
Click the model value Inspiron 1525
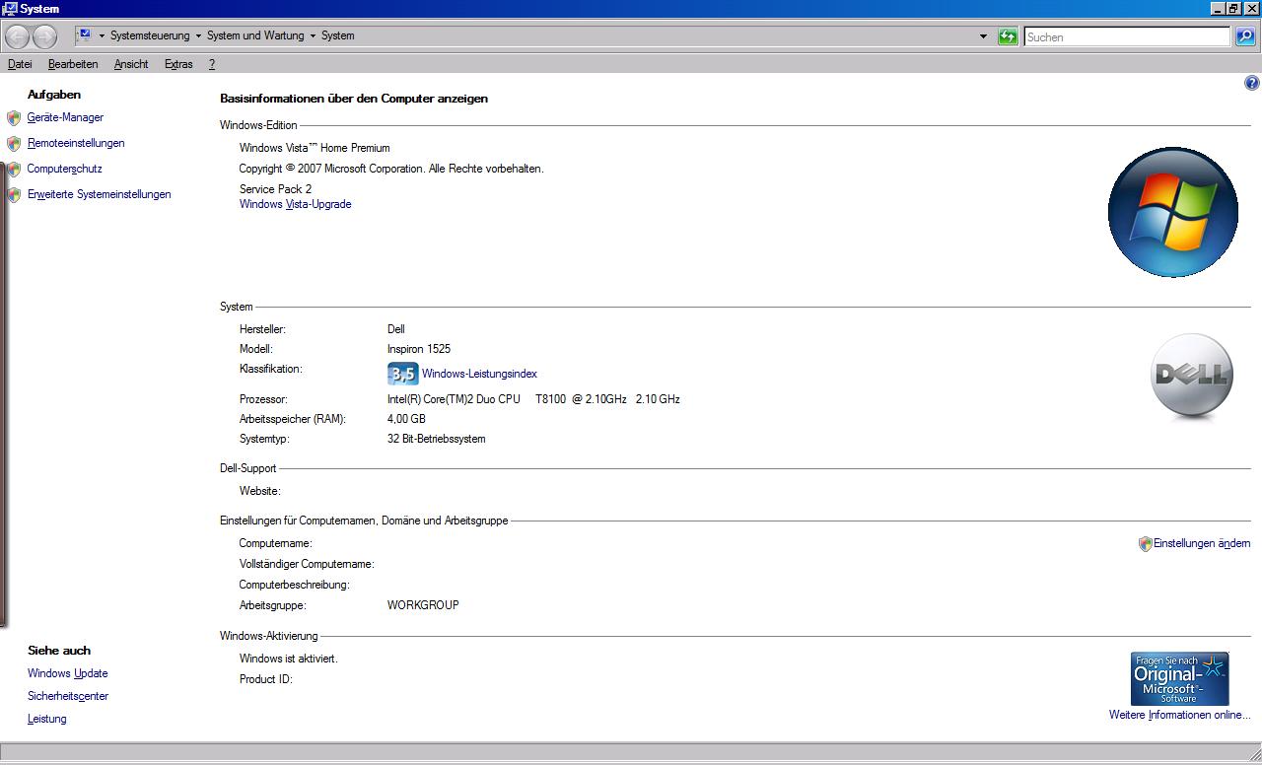419,349
